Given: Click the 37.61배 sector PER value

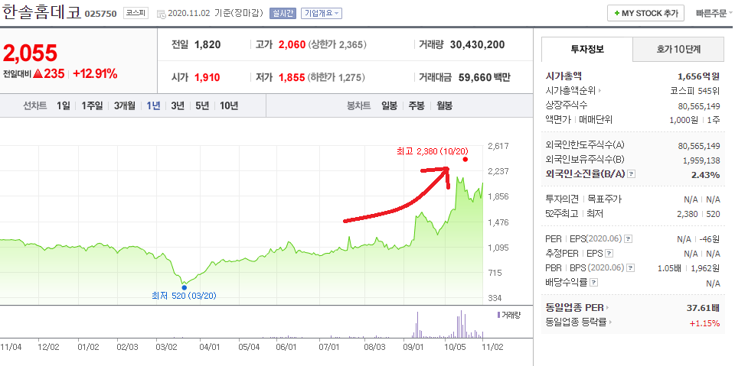Looking at the screenshot, I should [703, 308].
